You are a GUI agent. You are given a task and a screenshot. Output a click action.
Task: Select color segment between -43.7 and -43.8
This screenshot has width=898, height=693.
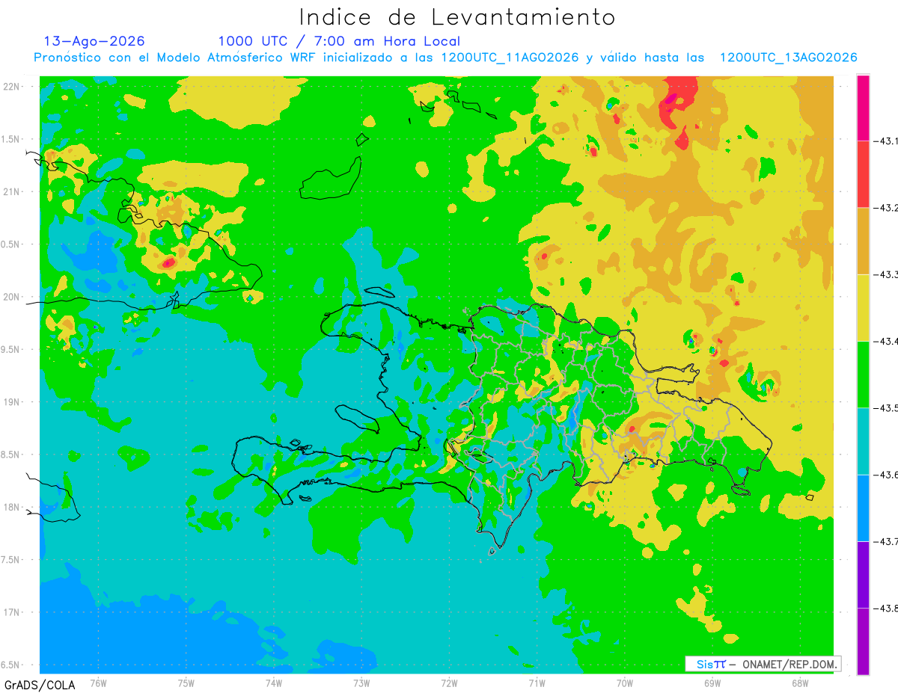pos(863,574)
